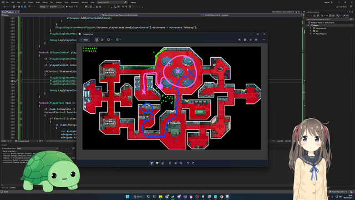
Task: Click the Windows Start button
Action: click(128, 197)
